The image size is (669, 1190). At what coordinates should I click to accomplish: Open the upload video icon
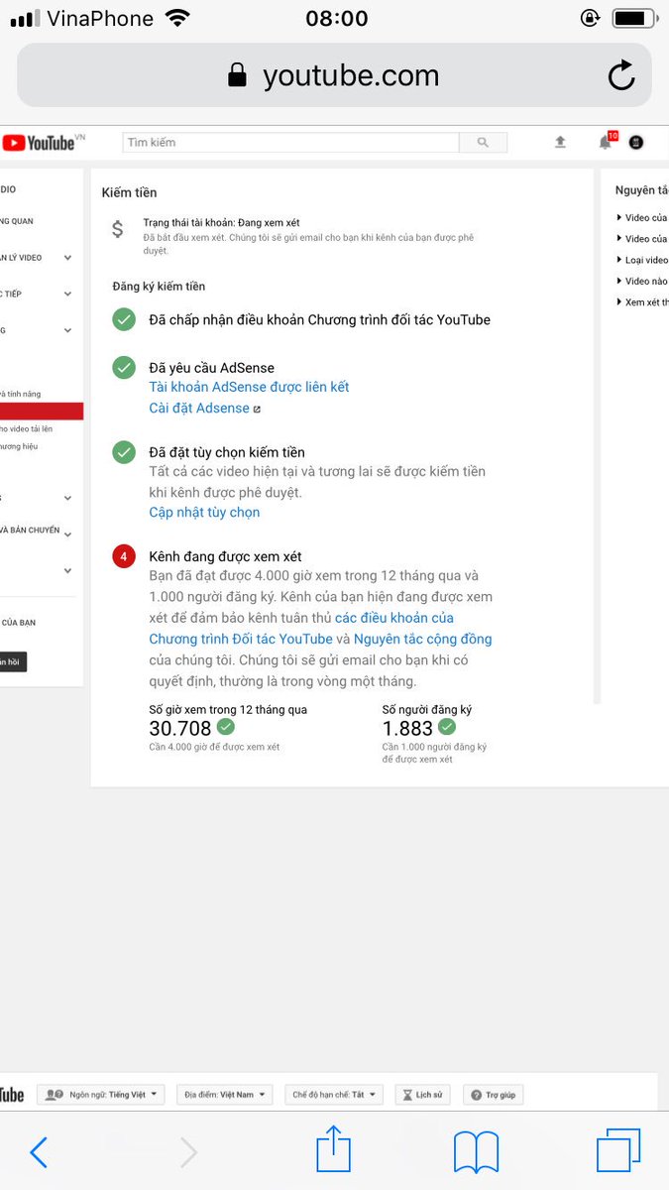(x=560, y=143)
